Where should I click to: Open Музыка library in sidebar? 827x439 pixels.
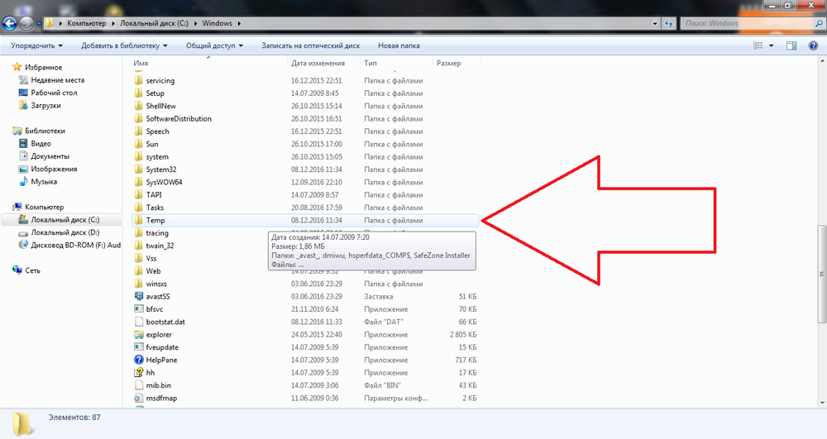tap(44, 181)
